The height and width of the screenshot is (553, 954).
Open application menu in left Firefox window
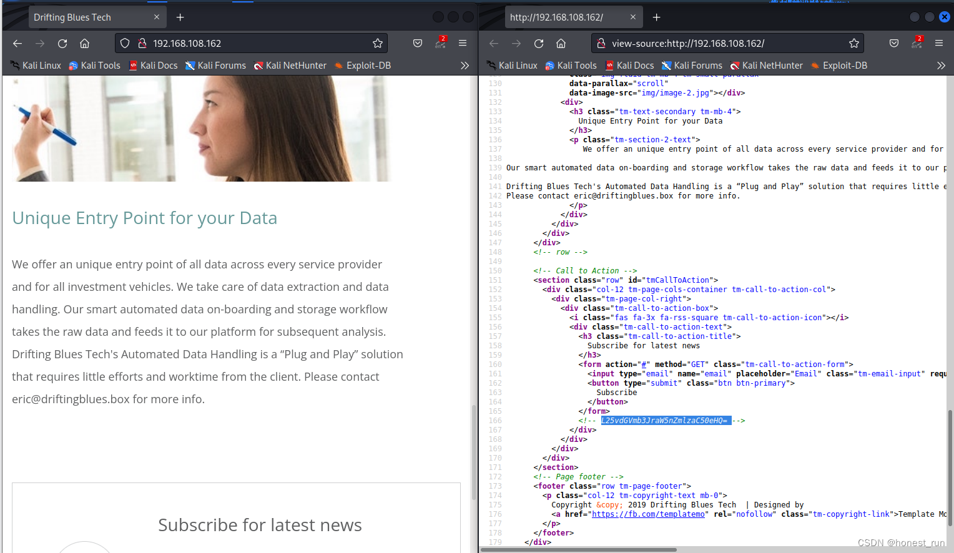463,43
